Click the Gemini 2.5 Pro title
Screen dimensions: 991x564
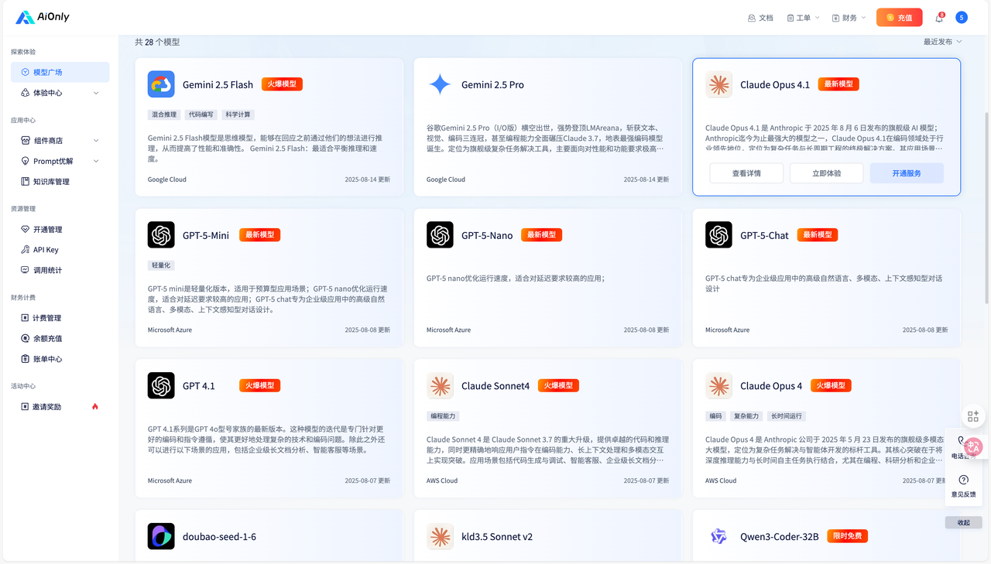pyautogui.click(x=492, y=85)
